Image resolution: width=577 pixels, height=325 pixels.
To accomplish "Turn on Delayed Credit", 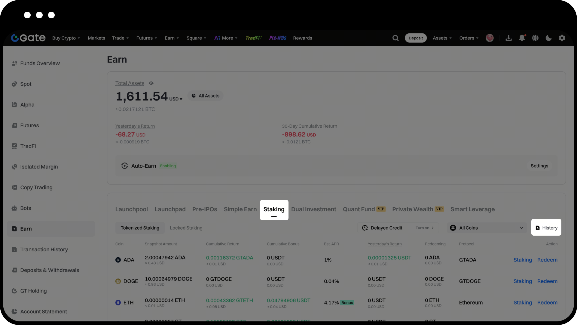I will (x=424, y=228).
